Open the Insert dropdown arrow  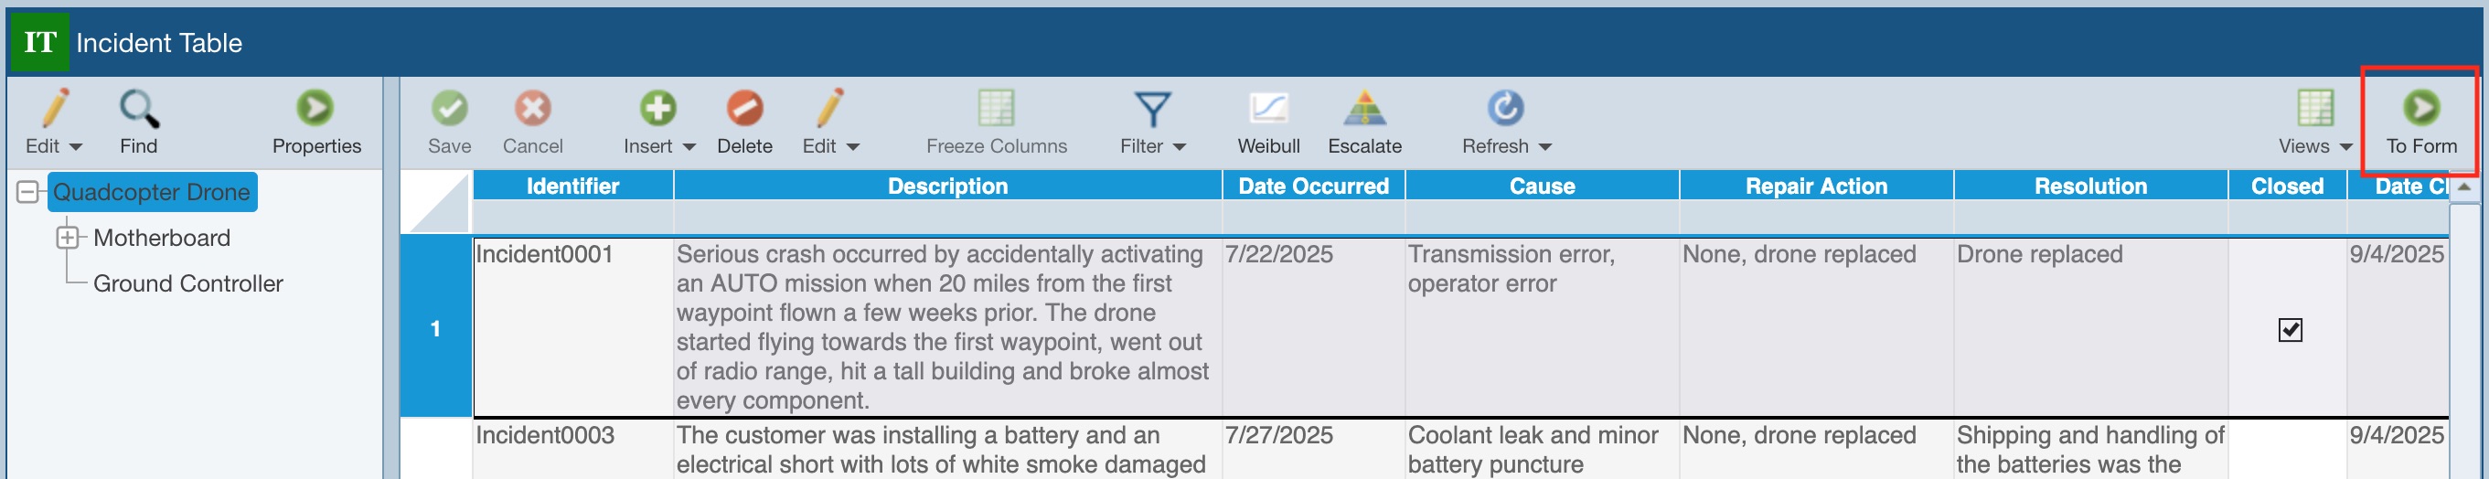coord(689,148)
